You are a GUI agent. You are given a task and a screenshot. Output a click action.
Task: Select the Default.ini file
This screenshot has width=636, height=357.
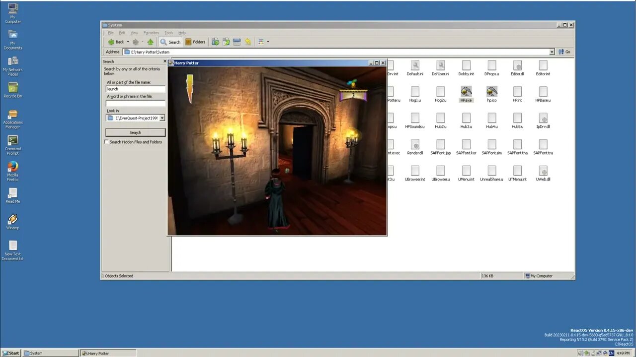[415, 67]
